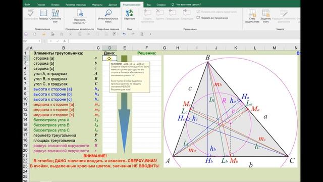
Task: Click Показать или скрыть примечание
Action: click(x=217, y=12)
